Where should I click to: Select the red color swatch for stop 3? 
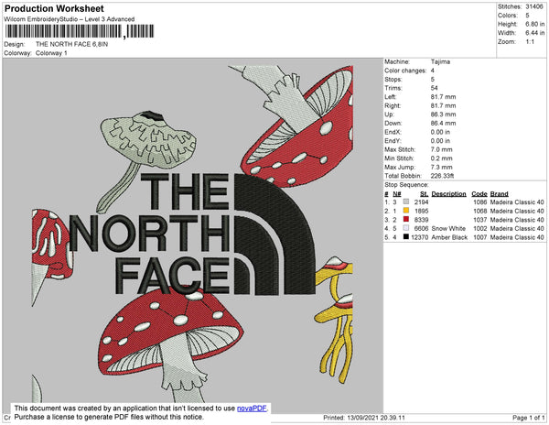click(406, 220)
